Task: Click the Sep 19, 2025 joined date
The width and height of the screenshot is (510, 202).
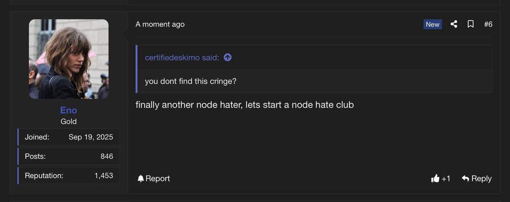Action: click(x=91, y=137)
